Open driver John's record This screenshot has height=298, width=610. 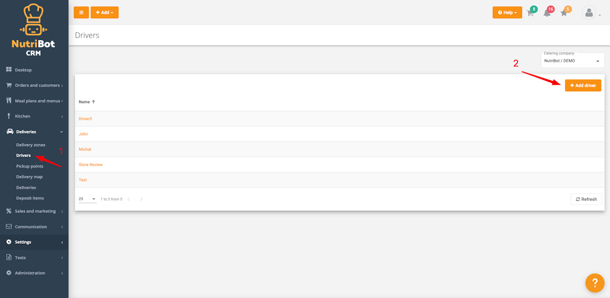pyautogui.click(x=83, y=134)
